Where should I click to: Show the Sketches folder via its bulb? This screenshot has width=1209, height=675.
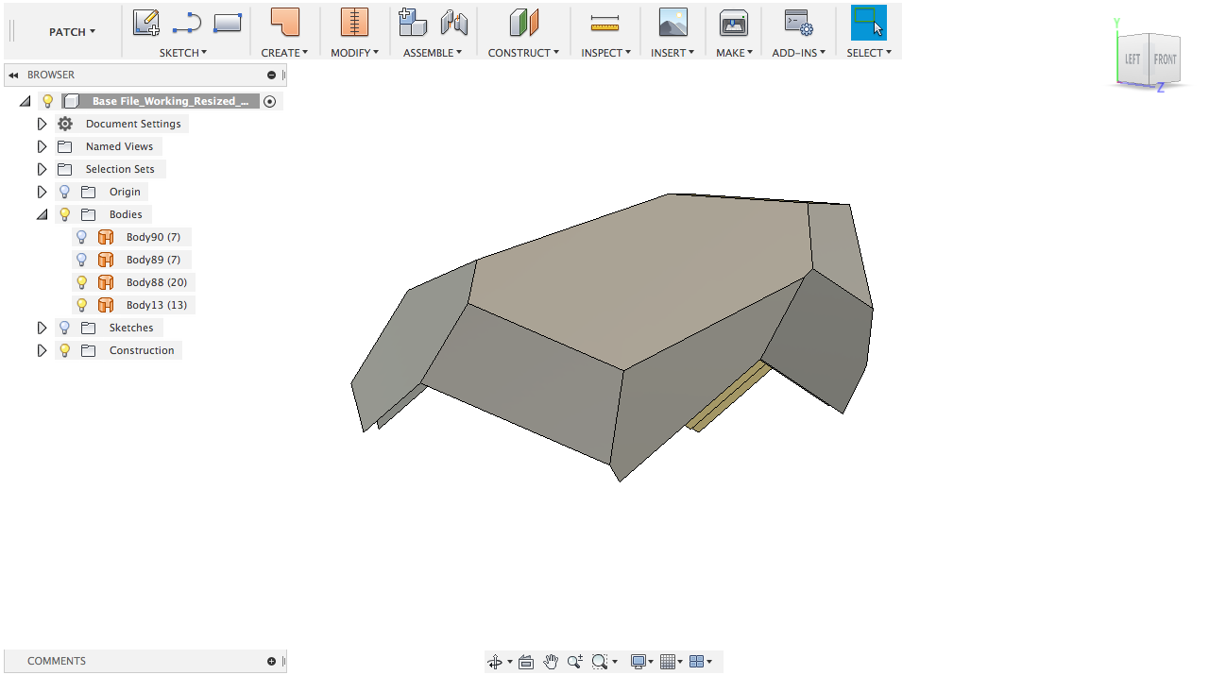click(65, 328)
